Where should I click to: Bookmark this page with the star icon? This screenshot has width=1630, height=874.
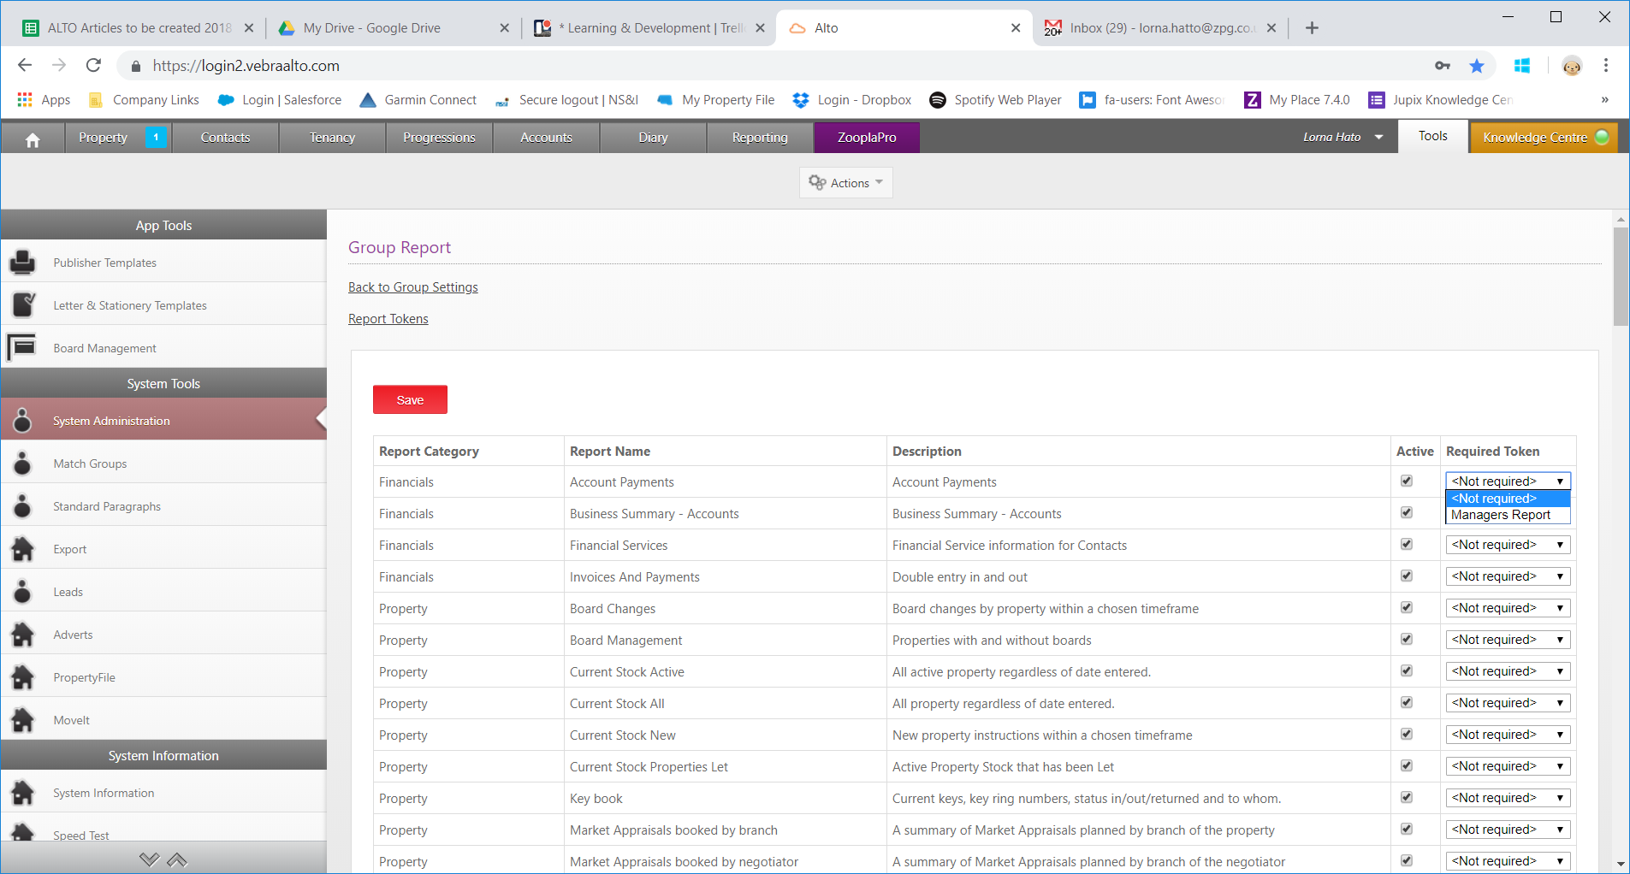click(1477, 66)
